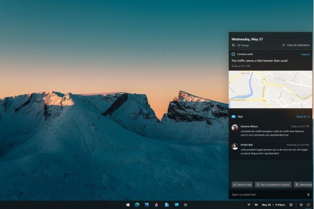Clear all notifications
This screenshot has height=209, width=314.
pyautogui.click(x=296, y=45)
